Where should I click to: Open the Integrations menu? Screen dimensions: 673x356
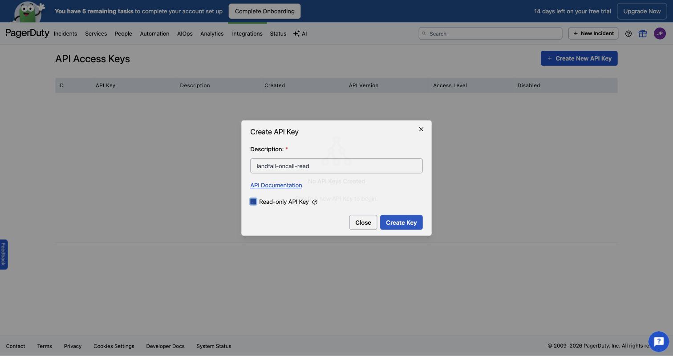coord(247,34)
